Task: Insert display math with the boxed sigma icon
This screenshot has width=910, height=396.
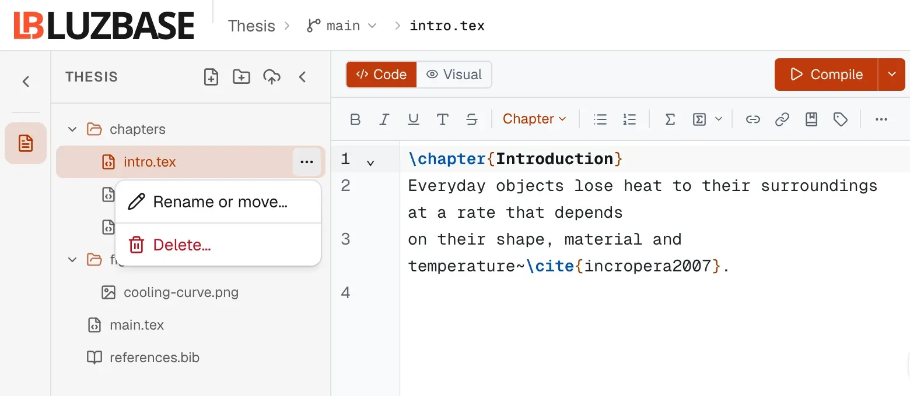Action: coord(699,119)
